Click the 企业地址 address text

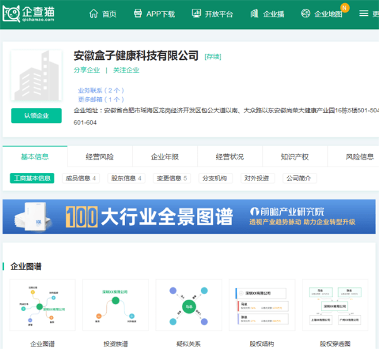tap(226, 116)
